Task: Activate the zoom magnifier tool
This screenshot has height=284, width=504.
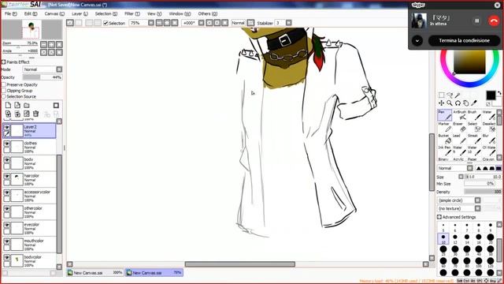Action: pos(450,103)
